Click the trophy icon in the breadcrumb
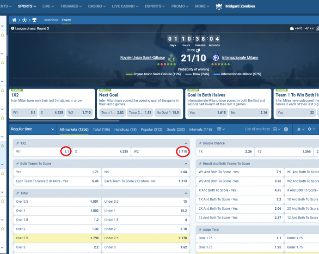Screen dimensions: 319x254 34,20
